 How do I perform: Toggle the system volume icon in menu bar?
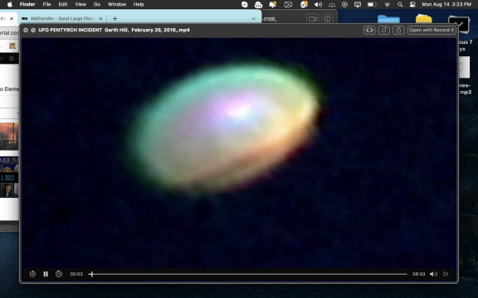[318, 4]
